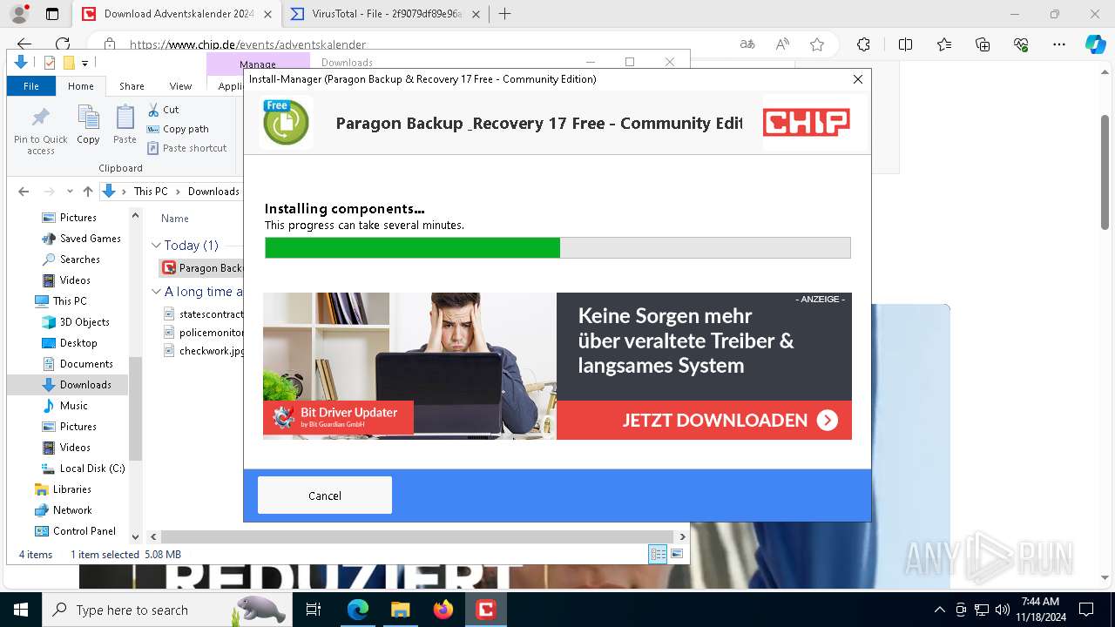Click the horizontal scrollbar in Explorer
This screenshot has height=627, width=1115.
tap(417, 536)
